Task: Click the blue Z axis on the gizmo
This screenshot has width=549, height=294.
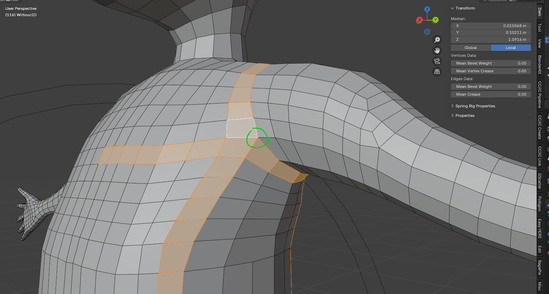Action: point(427,9)
